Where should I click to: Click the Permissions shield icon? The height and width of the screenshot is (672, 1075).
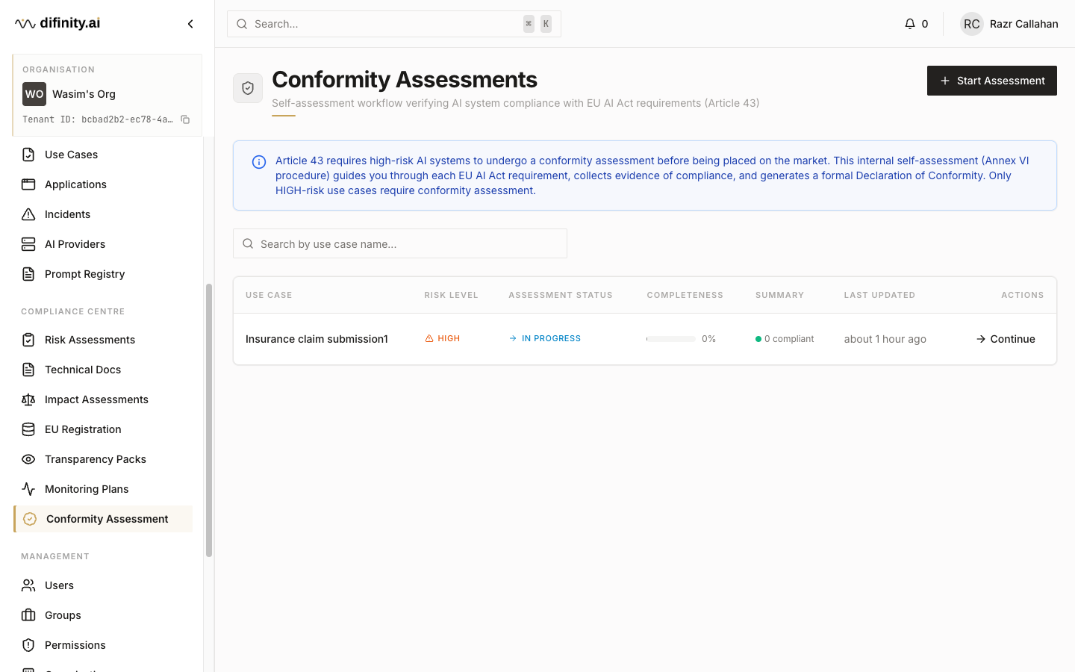click(x=28, y=645)
